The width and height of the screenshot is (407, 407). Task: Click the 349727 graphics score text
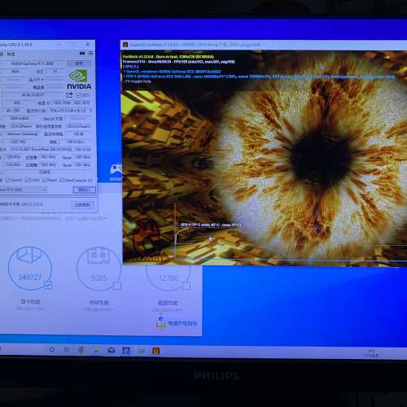[30, 278]
